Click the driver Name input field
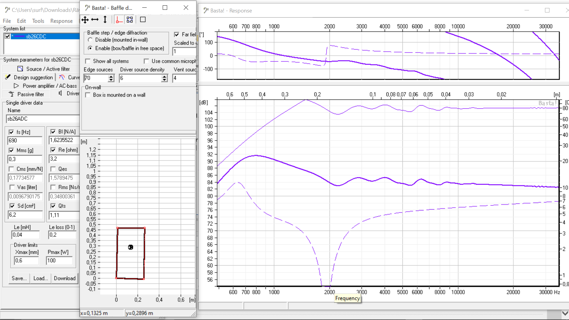 click(x=43, y=119)
